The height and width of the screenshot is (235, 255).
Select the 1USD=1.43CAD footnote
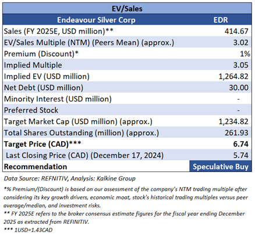(x=28, y=230)
